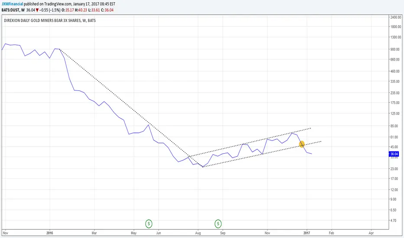
Task: Click the BATS:DUST, W symbol text
Action: pyautogui.click(x=13, y=10)
